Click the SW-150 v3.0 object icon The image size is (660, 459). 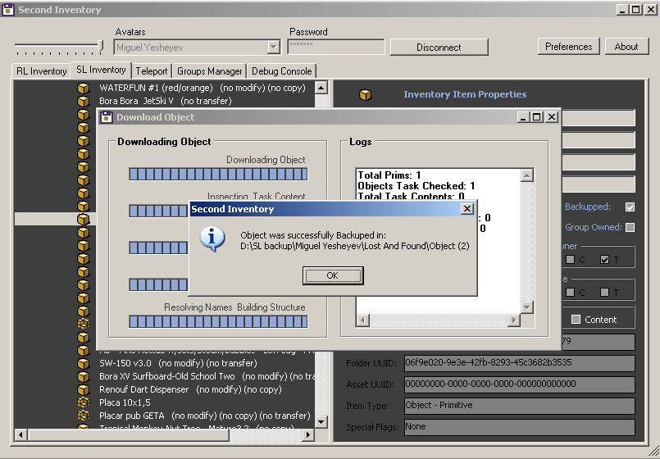coord(84,363)
